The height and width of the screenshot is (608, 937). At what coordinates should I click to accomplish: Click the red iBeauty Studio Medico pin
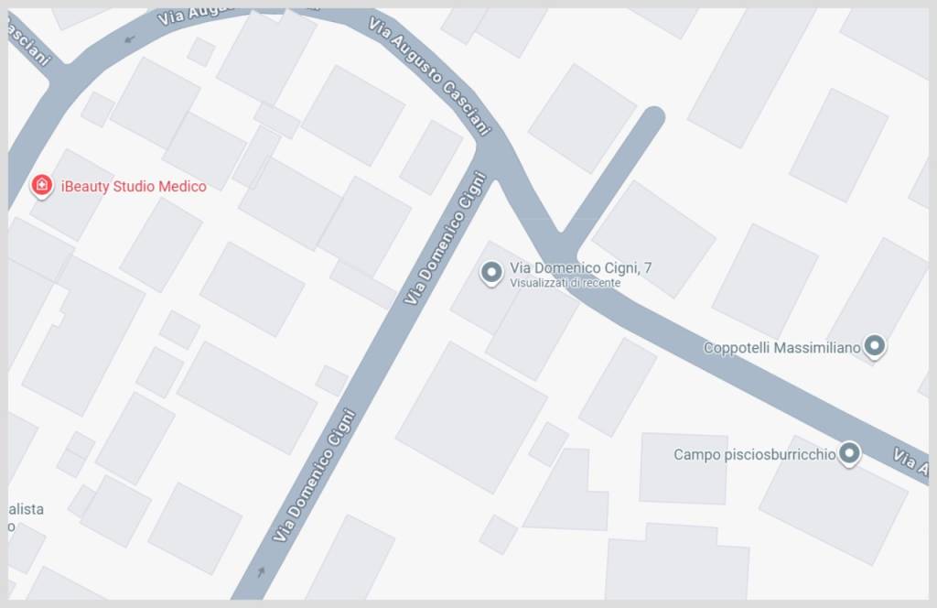click(41, 186)
